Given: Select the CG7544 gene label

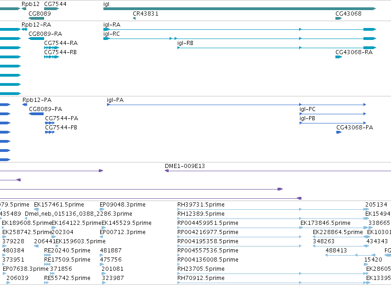Looking at the screenshot, I should click(55, 4).
